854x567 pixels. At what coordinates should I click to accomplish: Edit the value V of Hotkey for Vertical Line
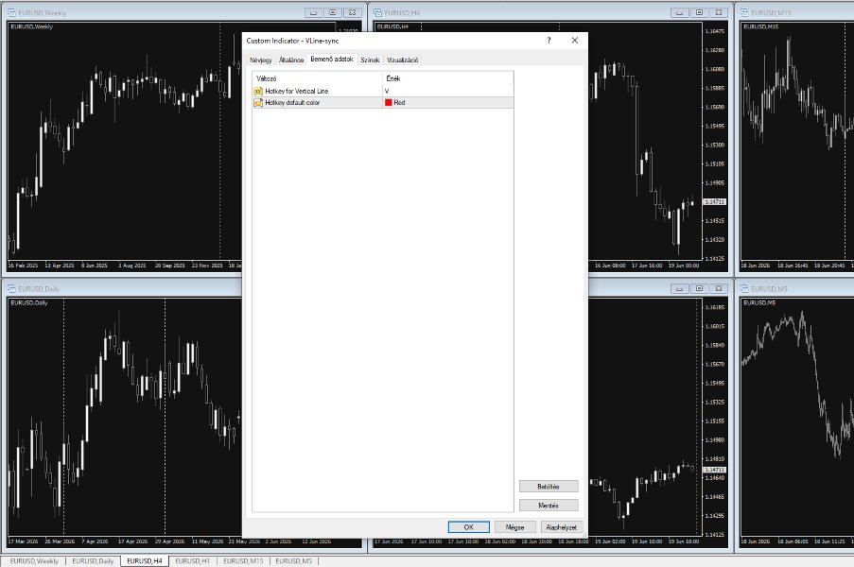tap(447, 91)
